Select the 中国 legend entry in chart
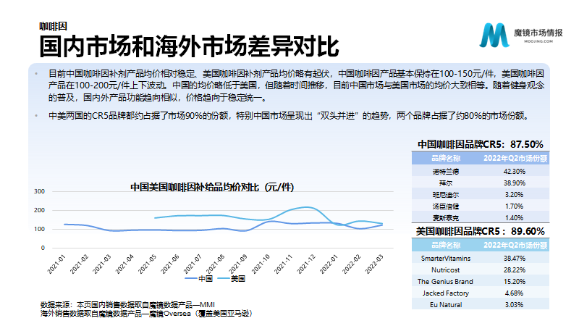The width and height of the screenshot is (579, 326). [x=198, y=278]
